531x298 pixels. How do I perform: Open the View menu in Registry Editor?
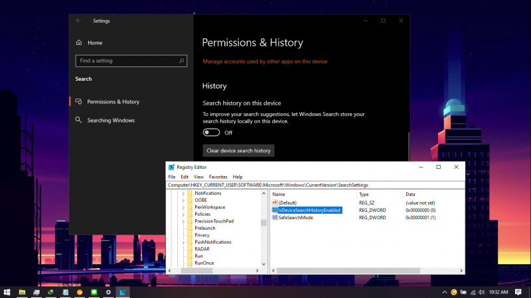point(198,177)
